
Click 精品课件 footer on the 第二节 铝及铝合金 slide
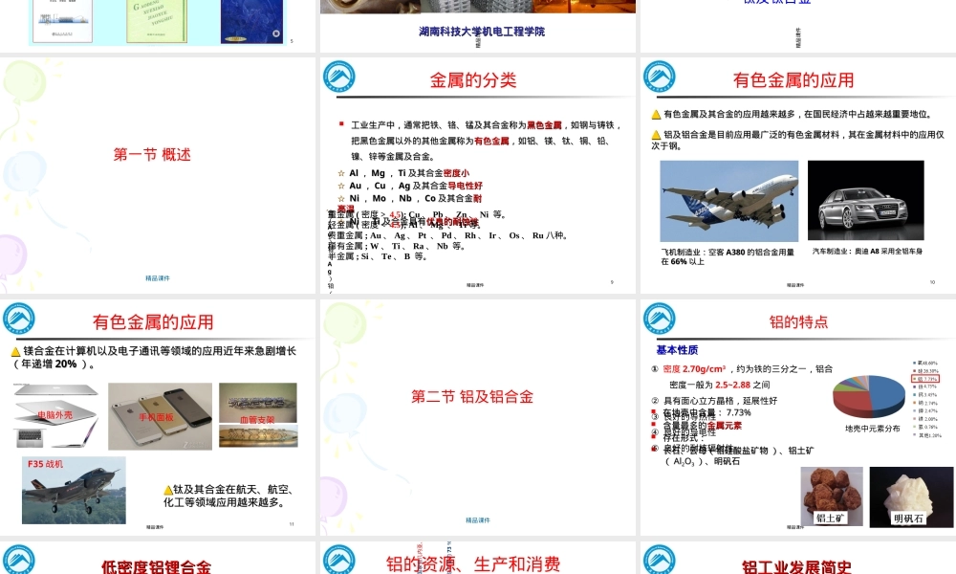477,520
